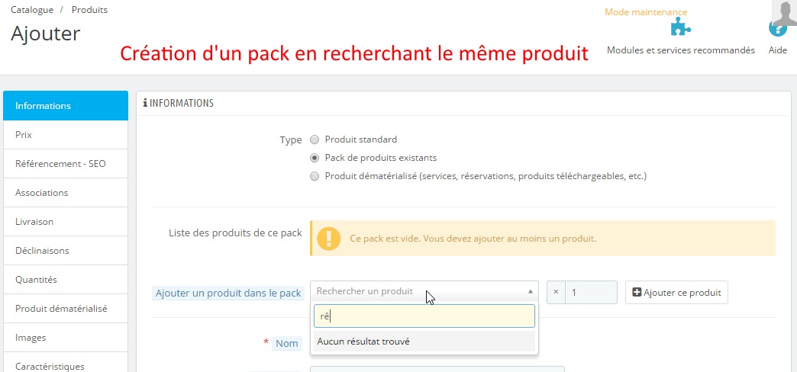Open the Rechercher un produit combo box

424,291
